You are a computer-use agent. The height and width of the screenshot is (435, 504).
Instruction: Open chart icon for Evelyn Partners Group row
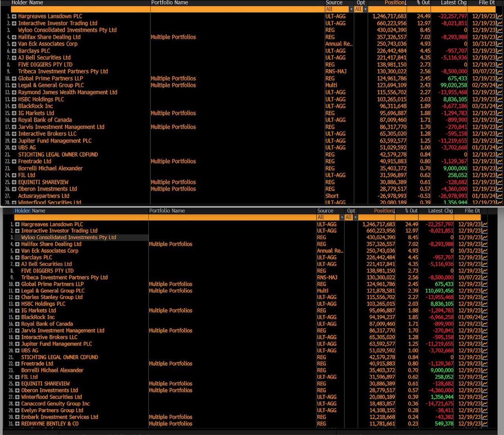click(x=484, y=411)
